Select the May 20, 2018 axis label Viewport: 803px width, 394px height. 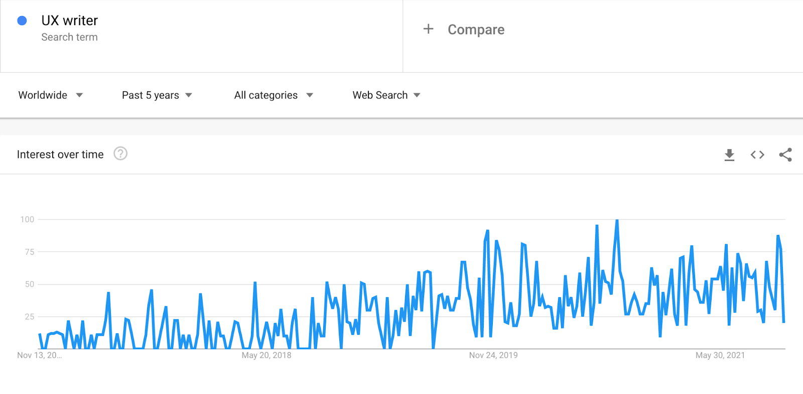coord(266,355)
